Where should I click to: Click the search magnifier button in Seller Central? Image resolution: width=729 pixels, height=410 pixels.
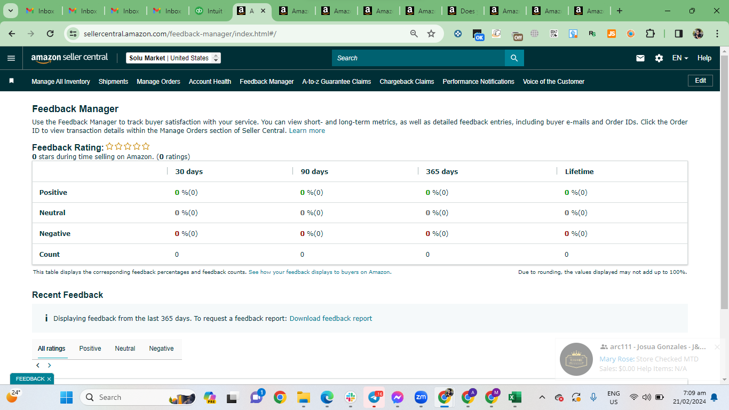point(514,58)
